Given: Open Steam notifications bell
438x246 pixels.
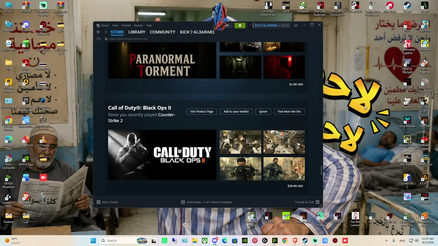Looking at the screenshot, I should tap(240, 25).
